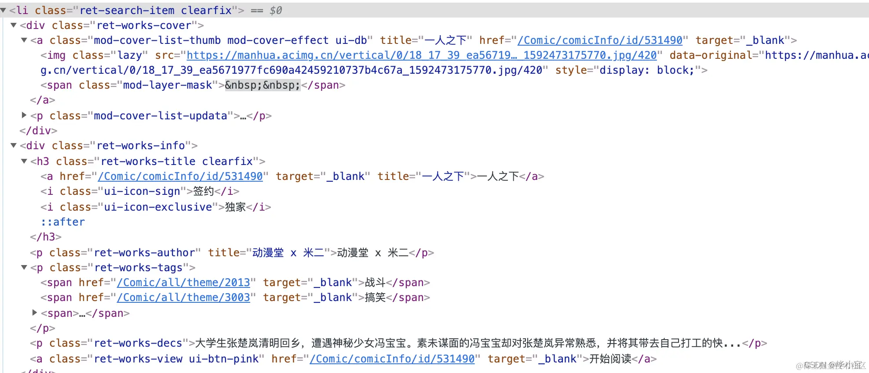
Task: Expand the p mod-cover-list-updata node
Action: click(x=24, y=115)
